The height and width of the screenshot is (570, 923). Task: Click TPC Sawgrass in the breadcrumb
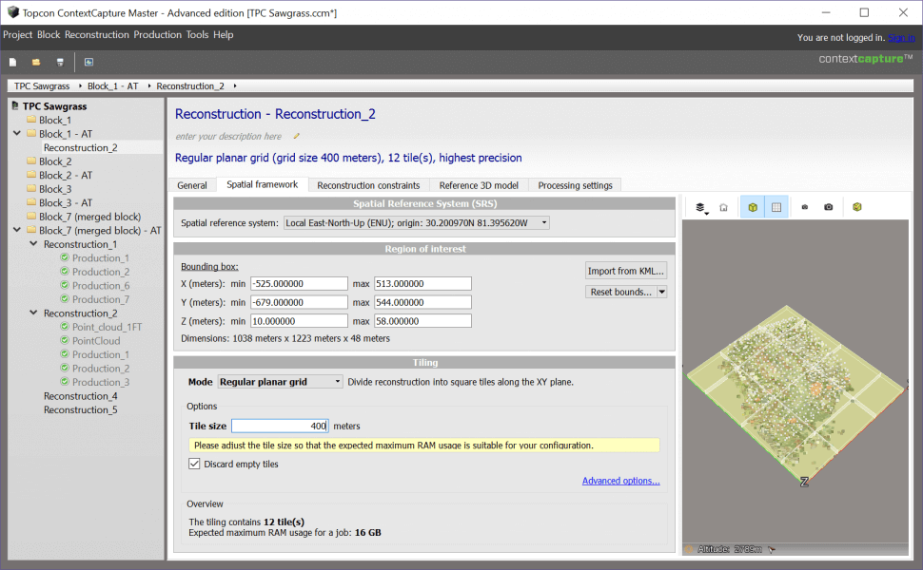pyautogui.click(x=42, y=85)
